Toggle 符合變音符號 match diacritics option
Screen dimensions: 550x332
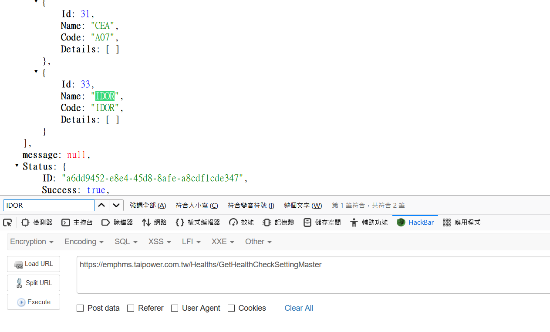coord(251,206)
